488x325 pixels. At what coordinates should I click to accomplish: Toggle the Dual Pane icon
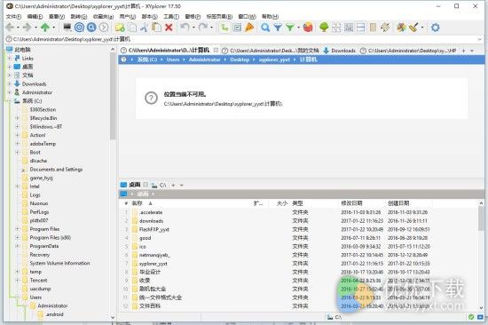coord(361,28)
